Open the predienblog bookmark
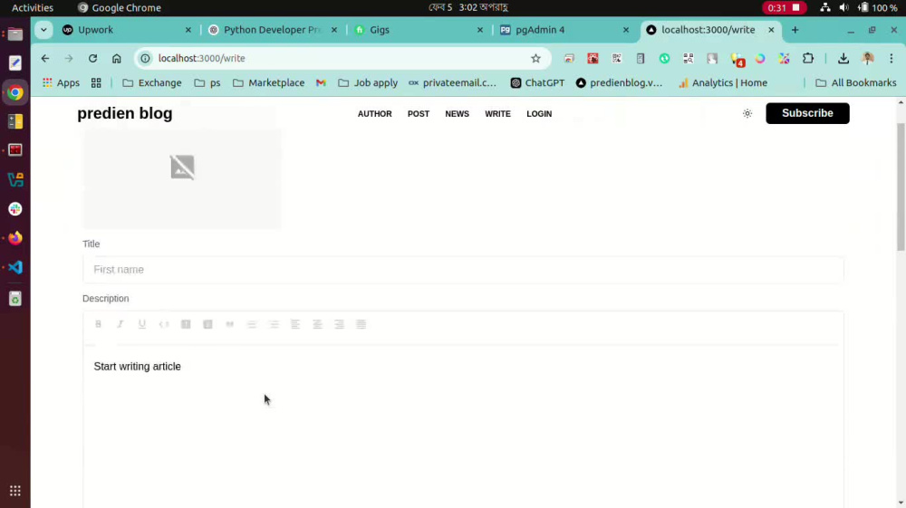 [619, 83]
